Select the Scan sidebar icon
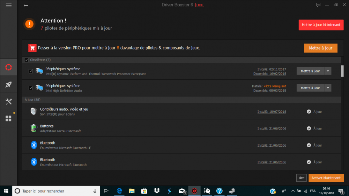This screenshot has height=196, width=349. coord(9,67)
